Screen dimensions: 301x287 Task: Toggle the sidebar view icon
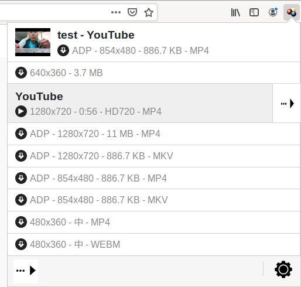[254, 12]
